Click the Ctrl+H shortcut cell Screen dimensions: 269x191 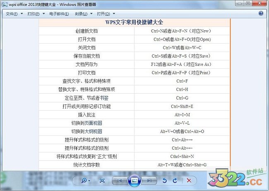(x=182, y=89)
